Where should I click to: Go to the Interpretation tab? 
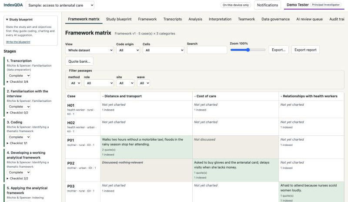tap(220, 19)
